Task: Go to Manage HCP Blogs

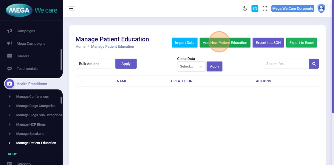Action: coord(31,124)
